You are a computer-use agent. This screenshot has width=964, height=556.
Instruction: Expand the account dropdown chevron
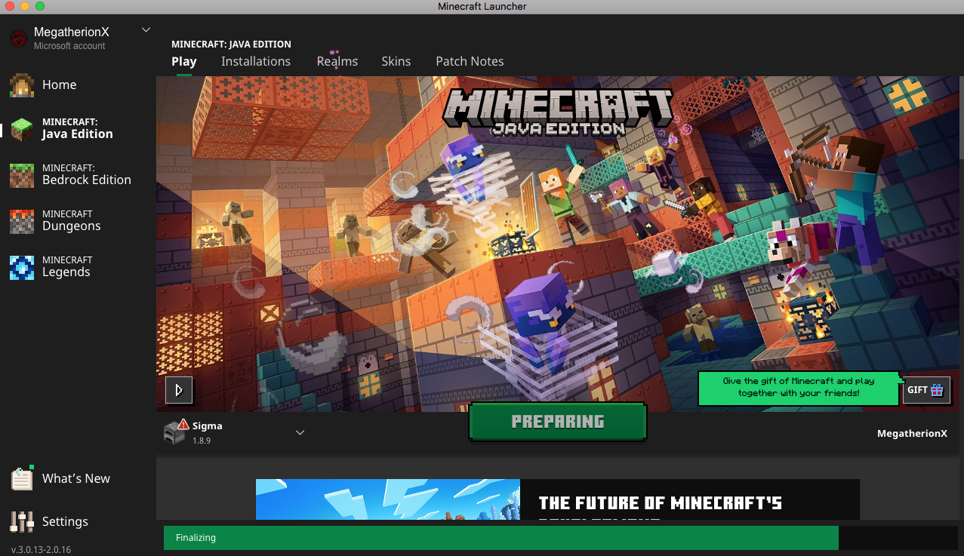click(x=146, y=30)
